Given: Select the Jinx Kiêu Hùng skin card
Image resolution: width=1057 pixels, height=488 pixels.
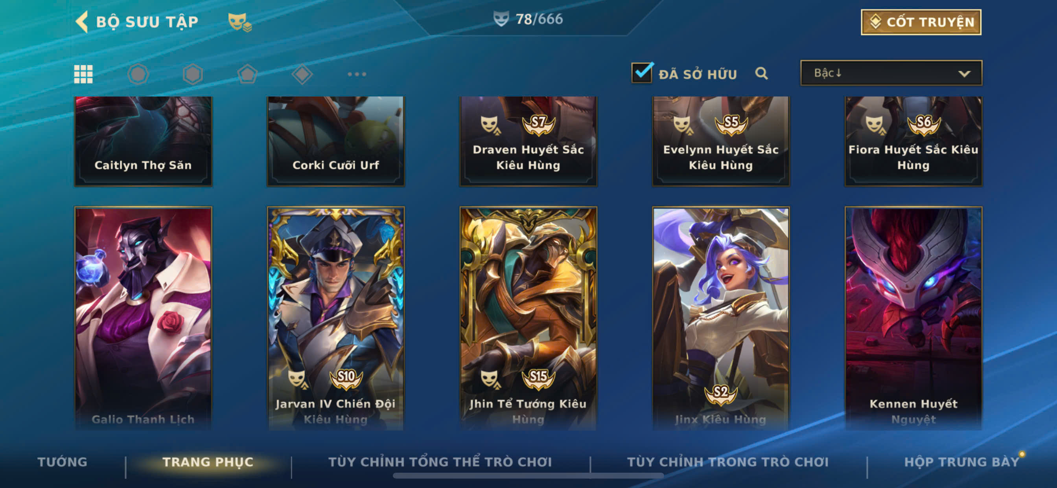Looking at the screenshot, I should (720, 318).
